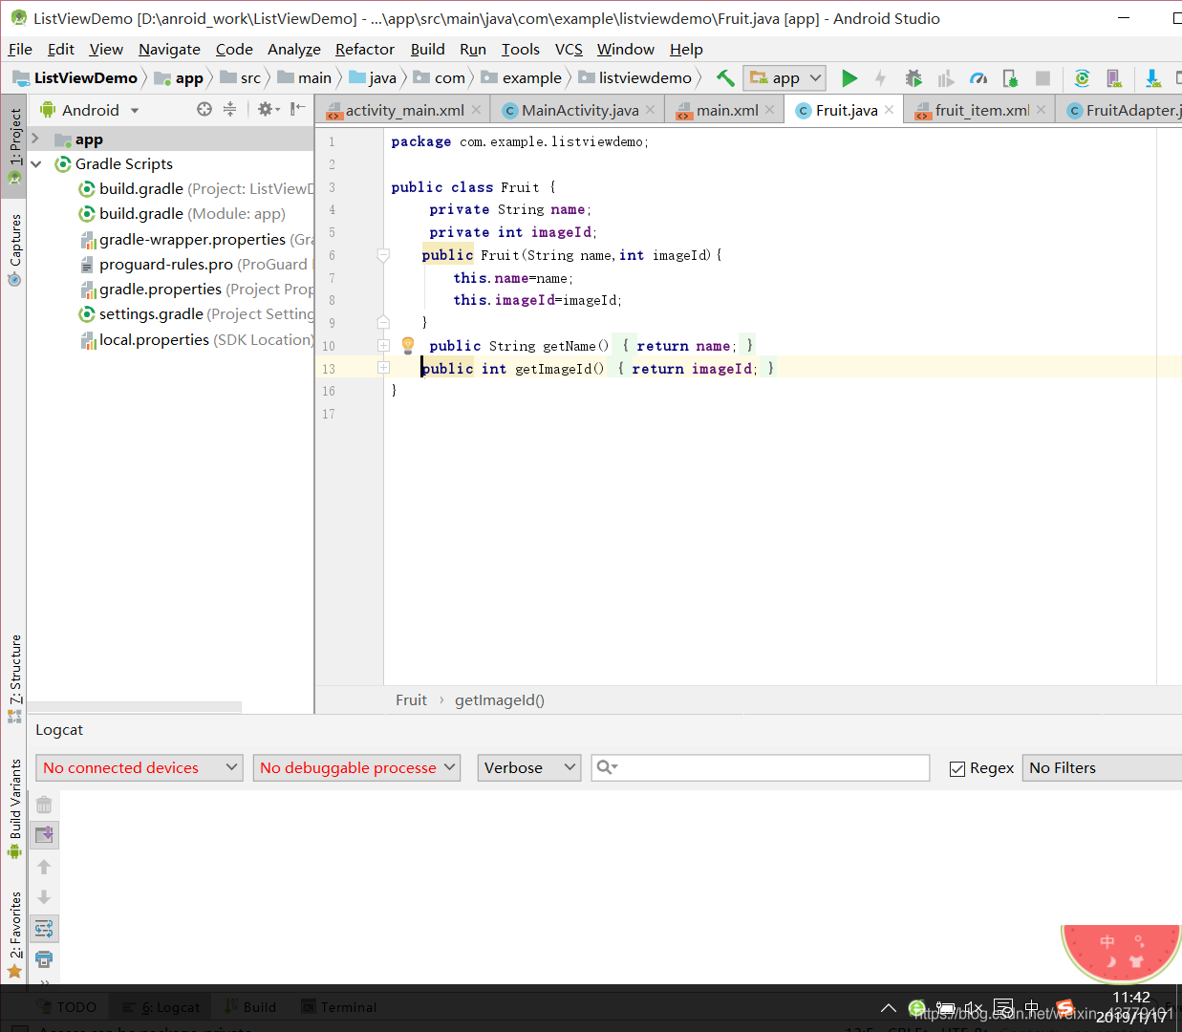Click the Logcat up arrow icon
The height and width of the screenshot is (1032, 1182).
point(44,867)
